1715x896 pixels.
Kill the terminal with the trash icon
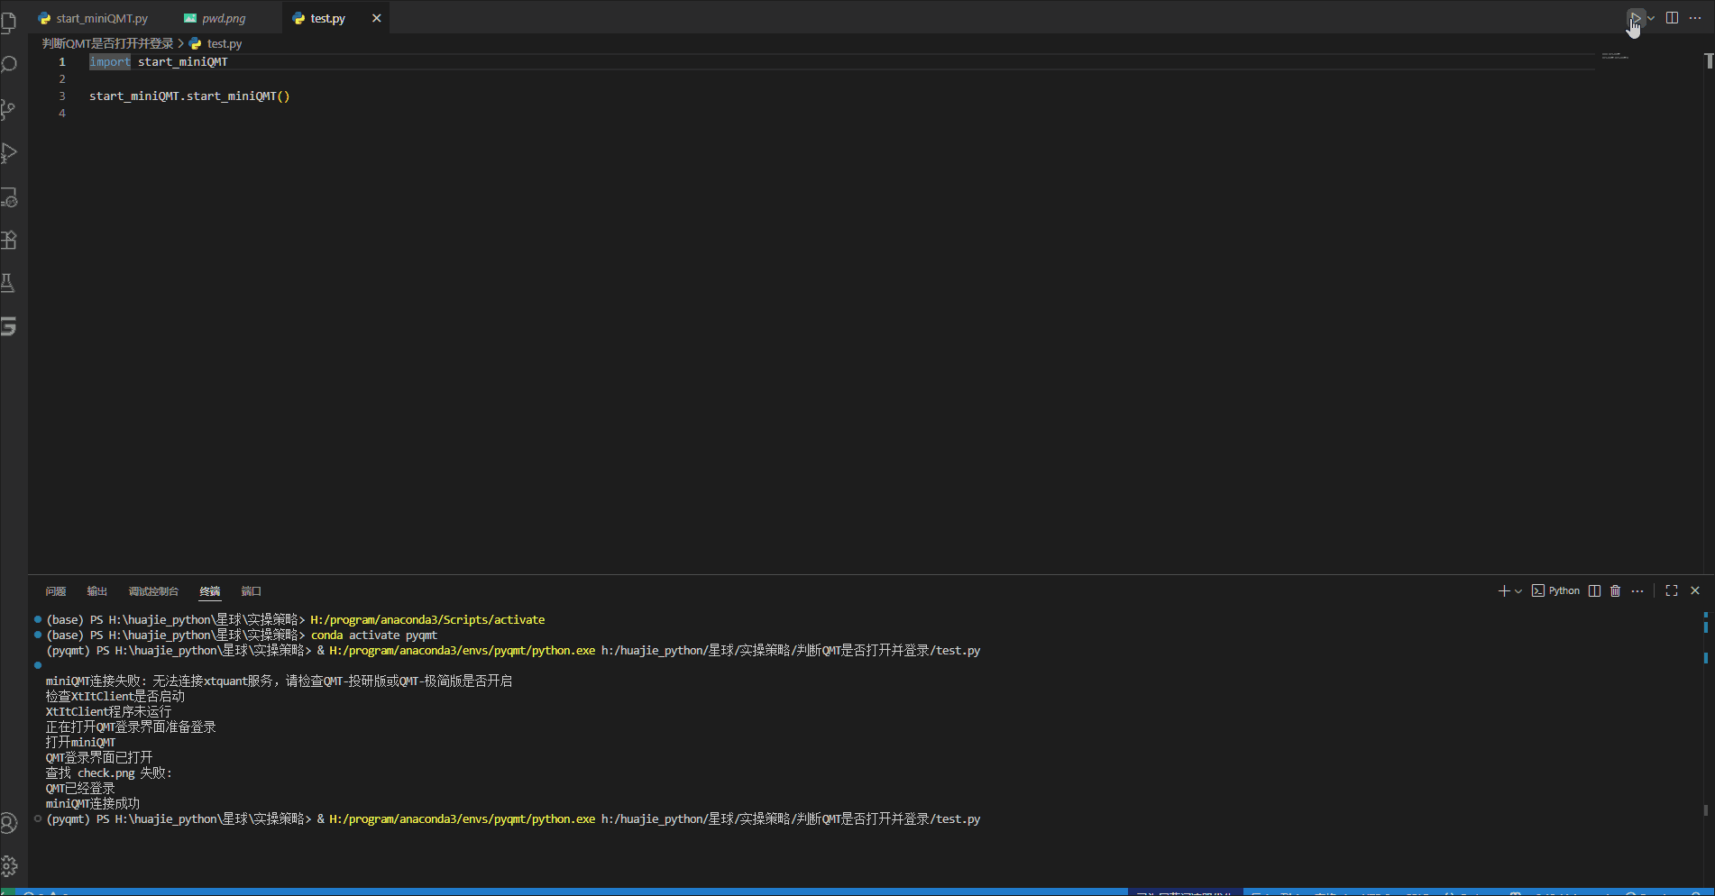click(x=1615, y=590)
